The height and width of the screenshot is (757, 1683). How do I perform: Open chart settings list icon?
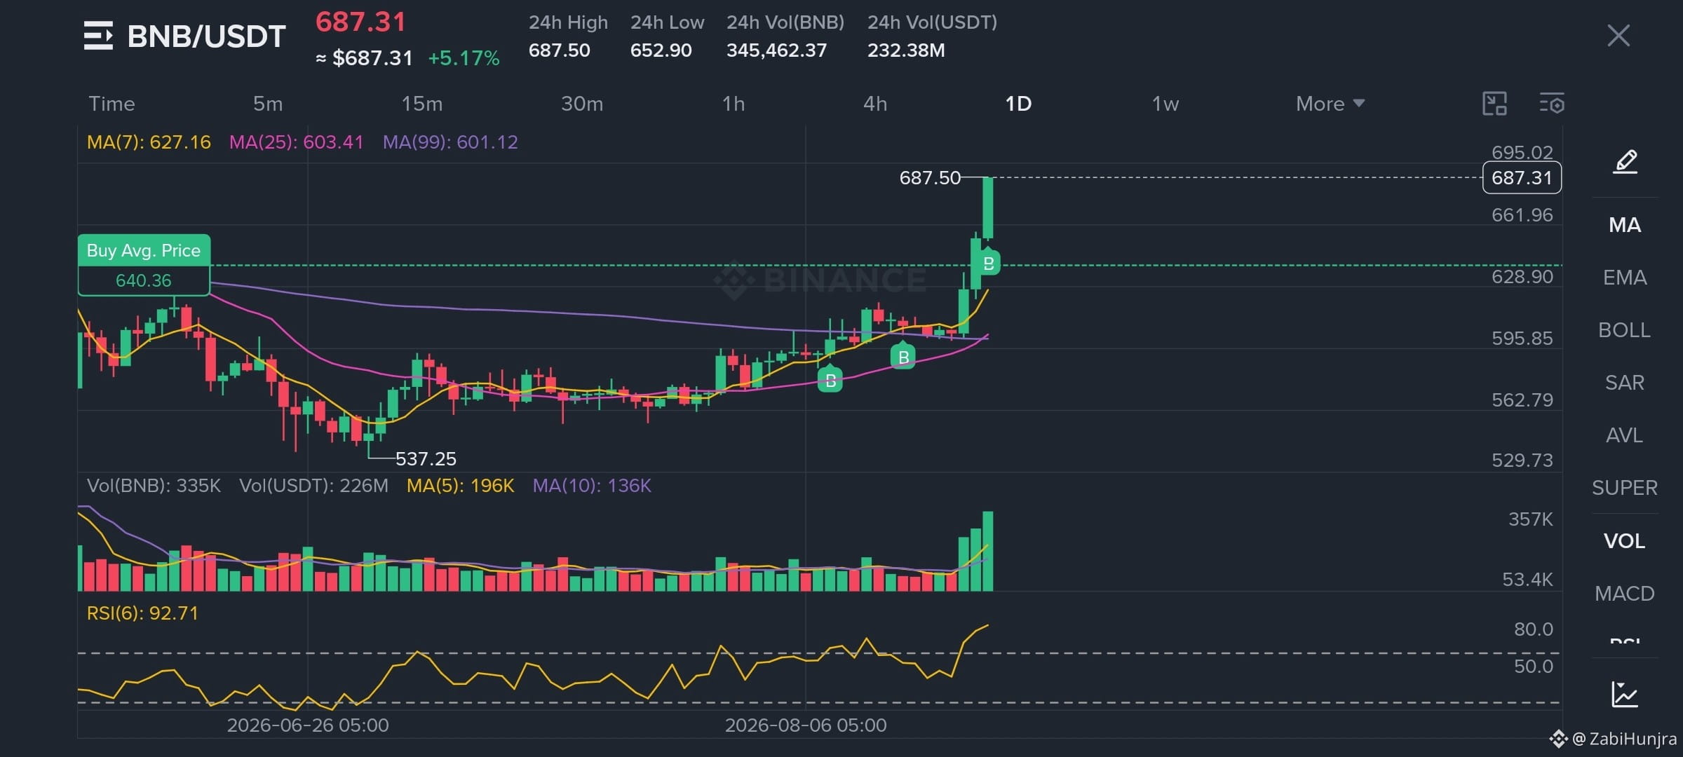click(1551, 104)
